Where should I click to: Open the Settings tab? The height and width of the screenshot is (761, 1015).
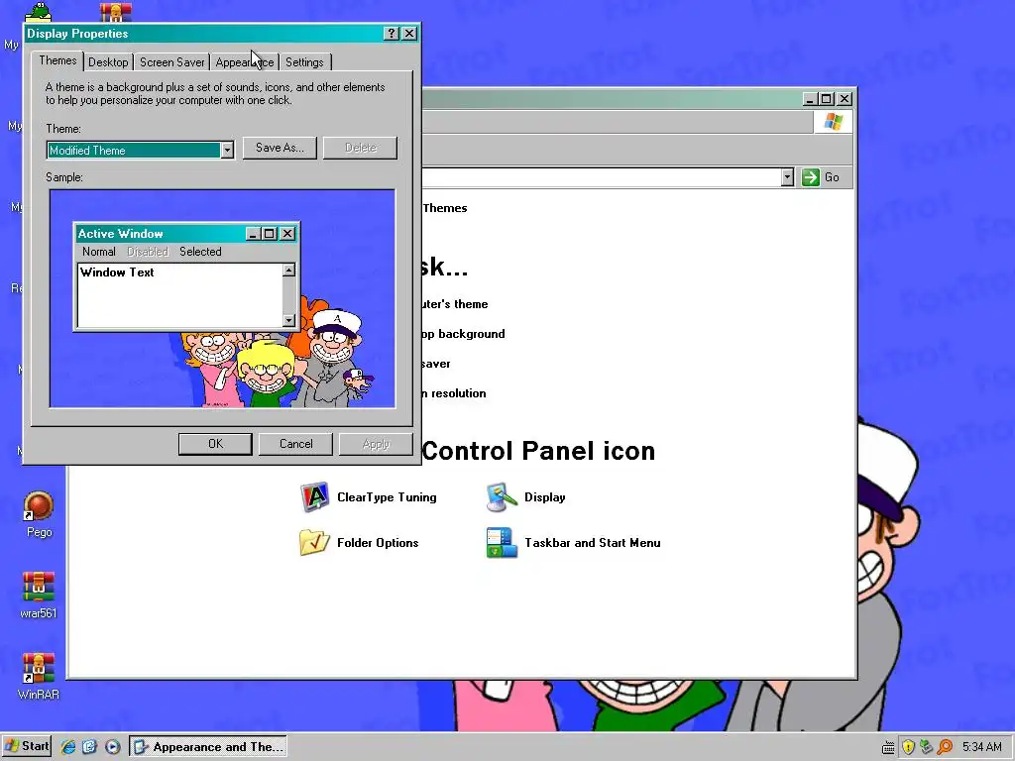tap(305, 62)
